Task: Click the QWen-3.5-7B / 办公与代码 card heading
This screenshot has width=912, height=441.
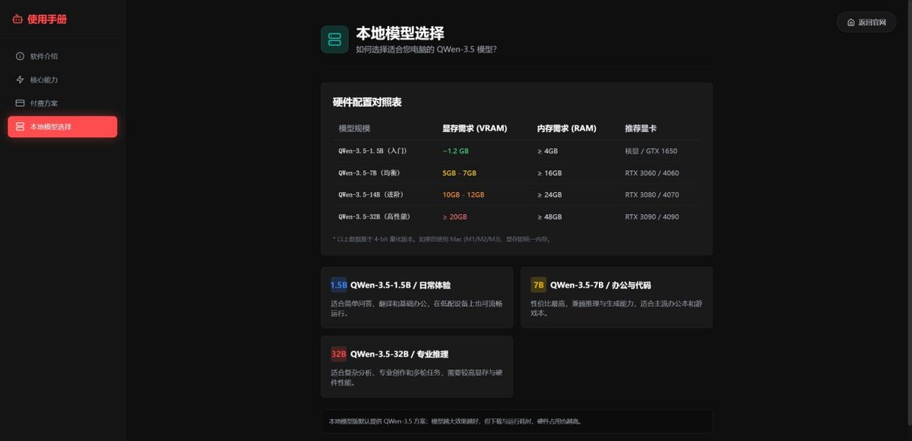Action: (600, 285)
